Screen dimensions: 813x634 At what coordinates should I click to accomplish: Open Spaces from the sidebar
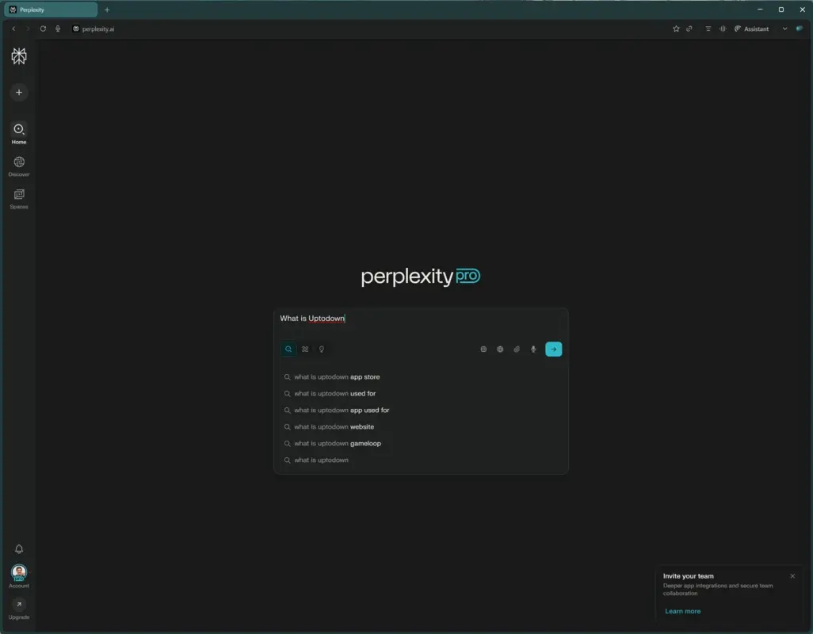click(x=18, y=196)
